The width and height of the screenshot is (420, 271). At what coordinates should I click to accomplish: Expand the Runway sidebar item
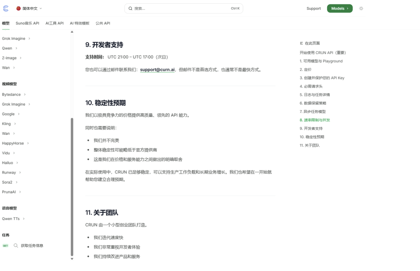click(x=12, y=173)
